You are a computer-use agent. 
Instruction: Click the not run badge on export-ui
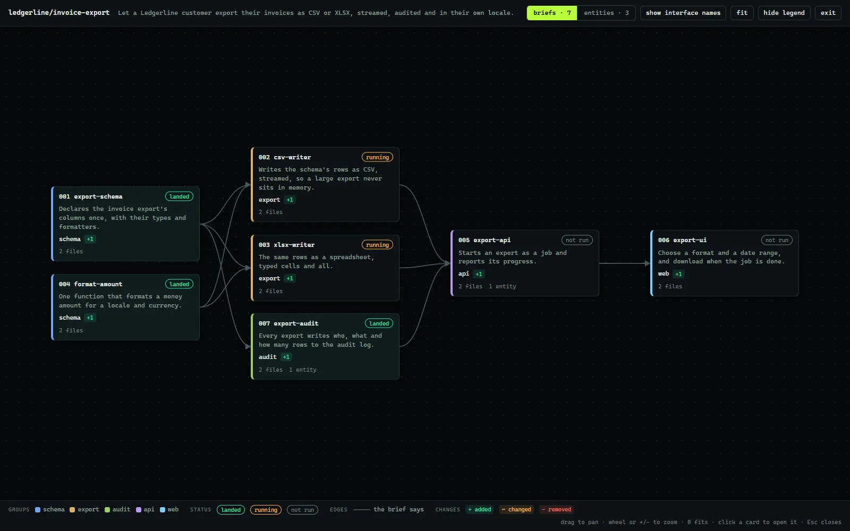click(777, 240)
